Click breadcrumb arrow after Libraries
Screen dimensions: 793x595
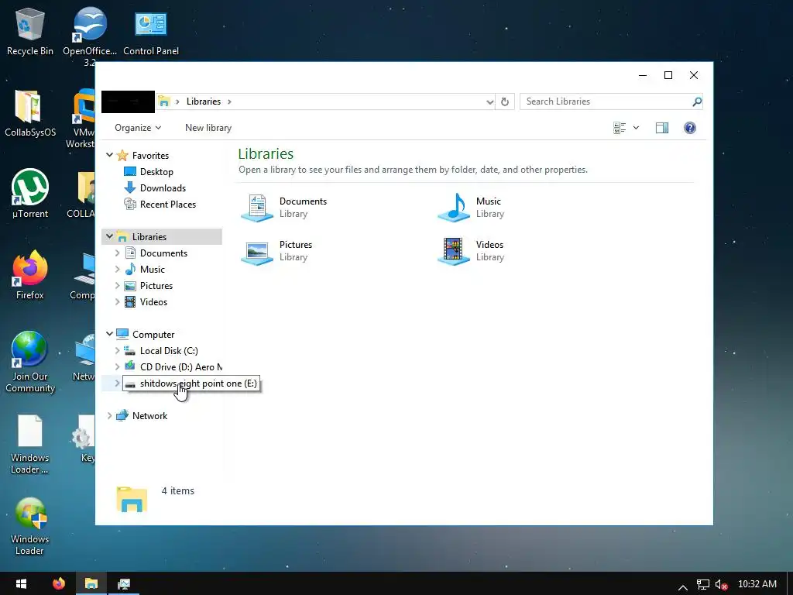pos(229,101)
